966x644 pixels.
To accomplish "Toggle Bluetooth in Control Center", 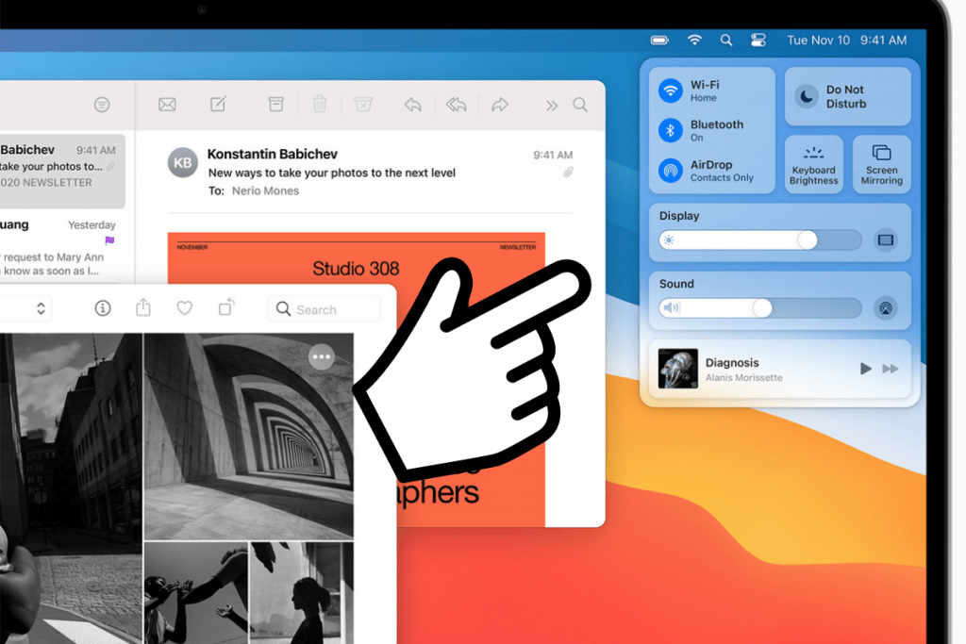I will 671,130.
